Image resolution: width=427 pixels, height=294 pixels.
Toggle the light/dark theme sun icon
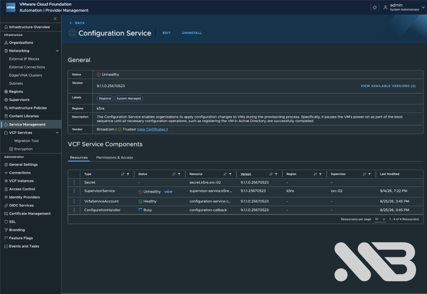[x=375, y=7]
